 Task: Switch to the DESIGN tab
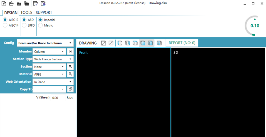click(x=11, y=13)
